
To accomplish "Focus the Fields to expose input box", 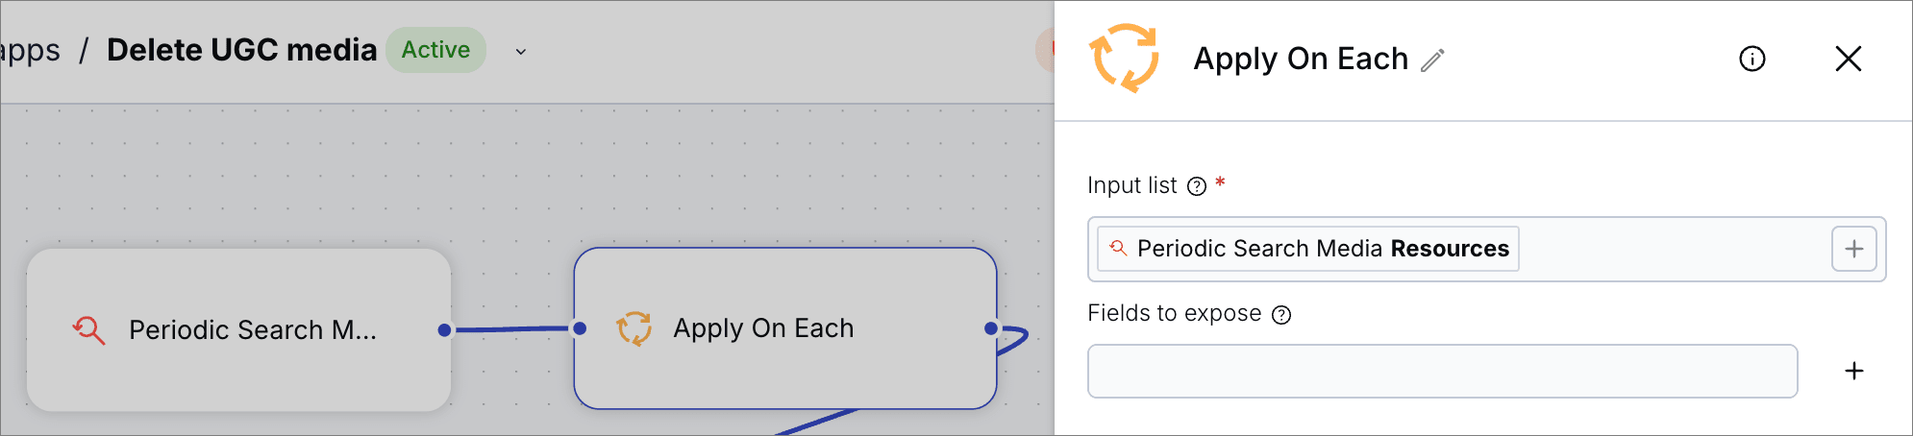I will click(1442, 371).
